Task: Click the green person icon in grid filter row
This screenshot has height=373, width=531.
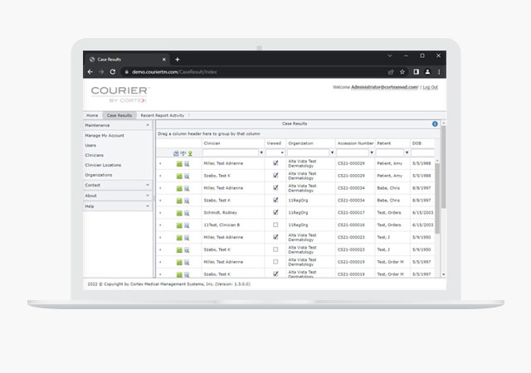Action: click(x=190, y=153)
